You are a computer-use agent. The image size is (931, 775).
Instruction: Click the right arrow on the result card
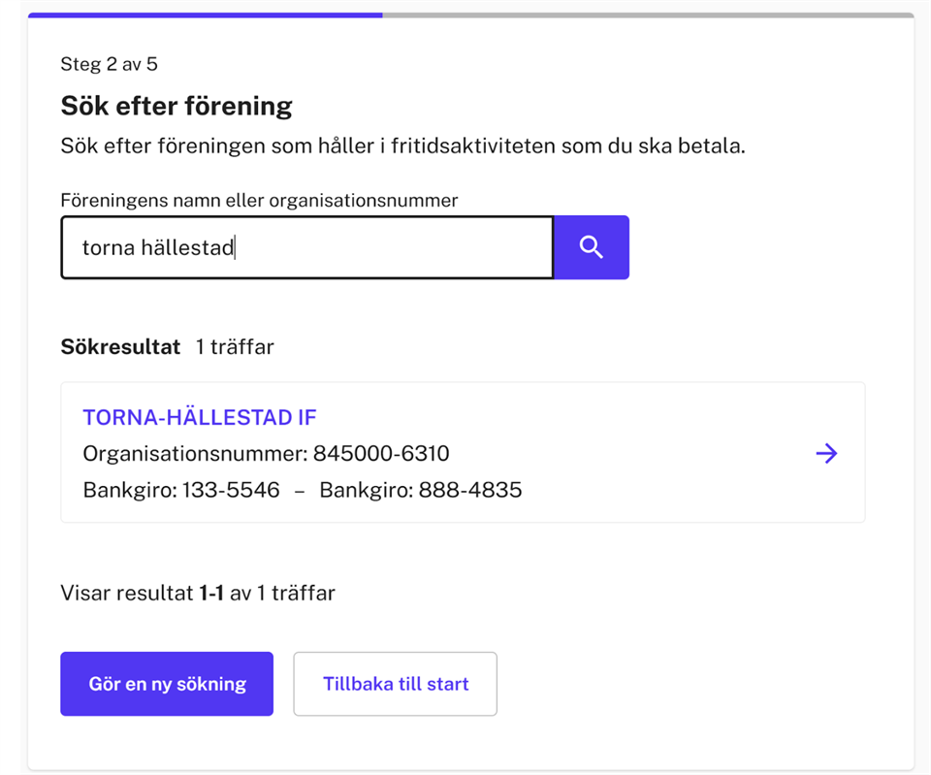tap(826, 453)
